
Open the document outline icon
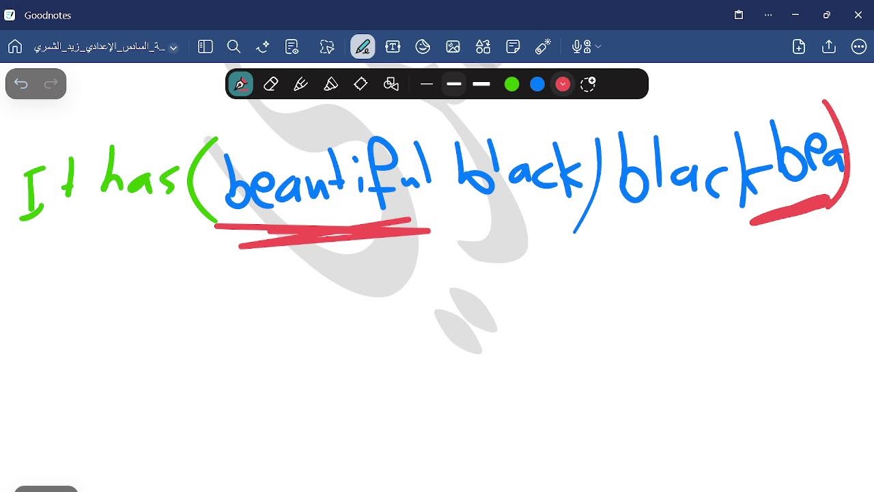pos(292,46)
